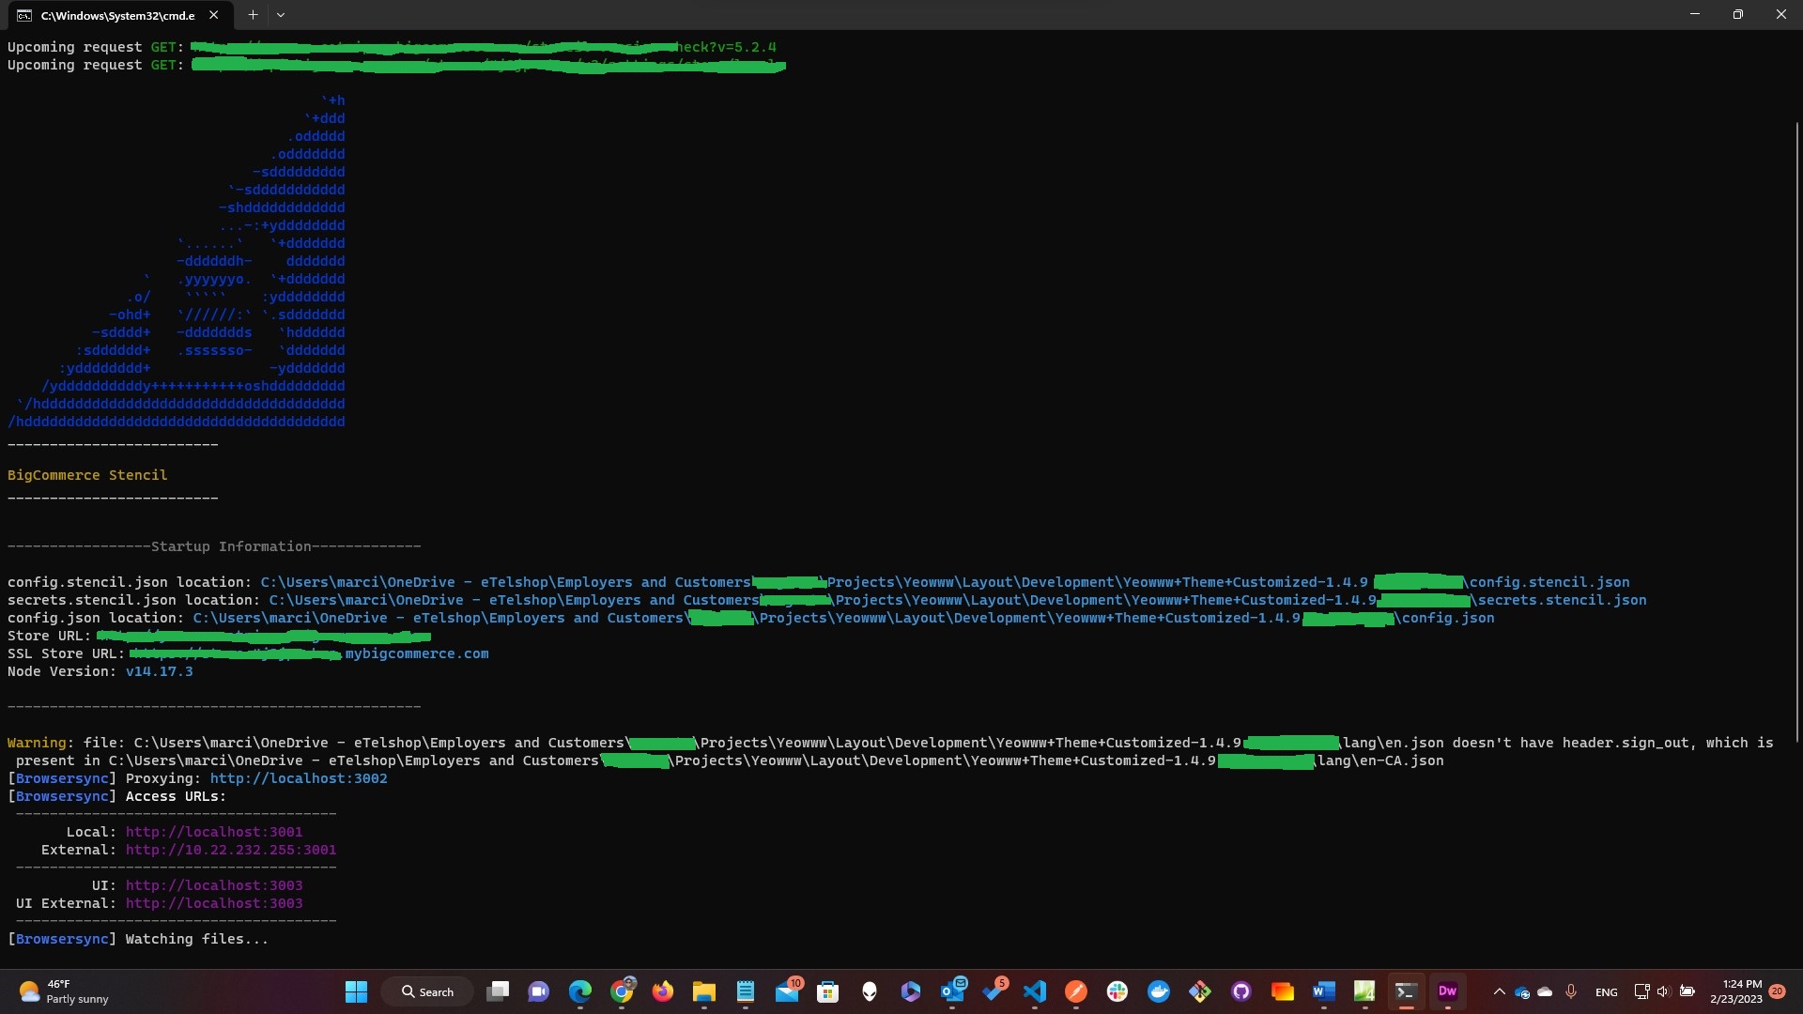Open Google Chrome from the taskbar
1803x1014 pixels.
[x=622, y=991]
